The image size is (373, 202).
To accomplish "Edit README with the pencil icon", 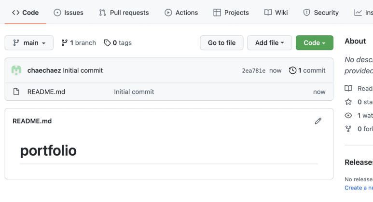I will tap(318, 121).
